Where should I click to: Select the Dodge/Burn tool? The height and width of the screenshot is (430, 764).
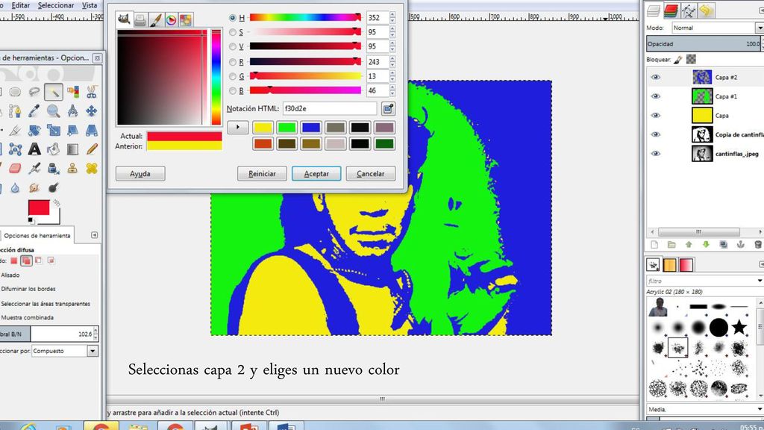(53, 187)
